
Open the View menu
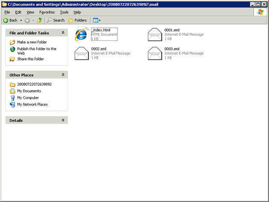[x=30, y=12]
